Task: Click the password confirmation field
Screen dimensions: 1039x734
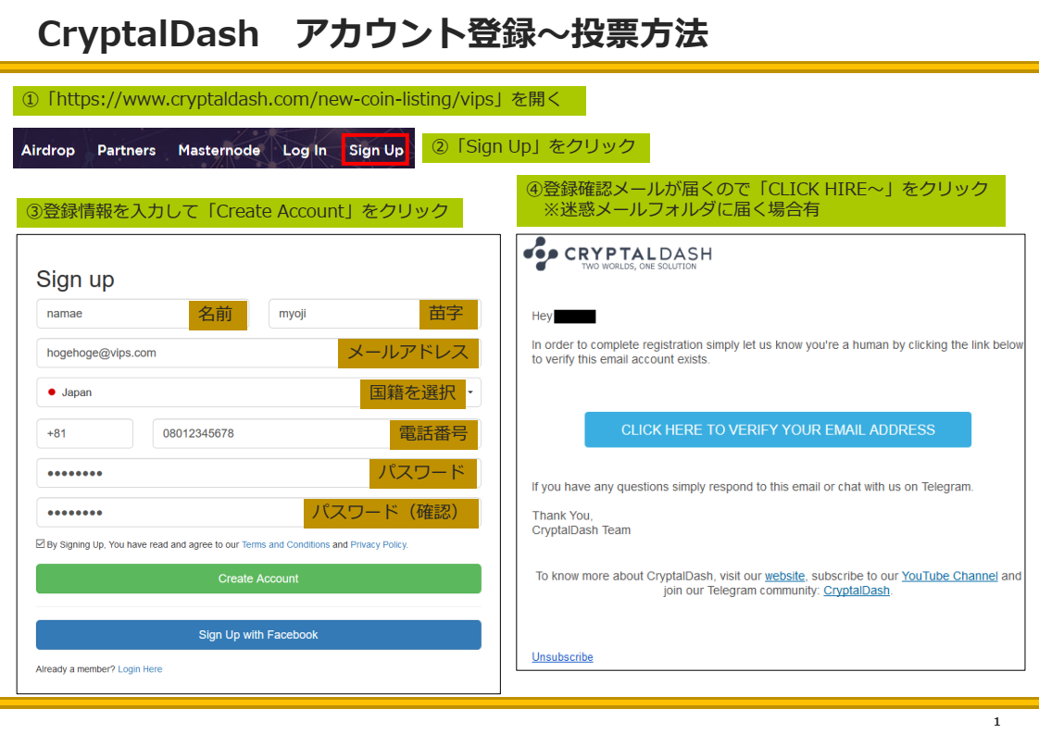Action: [258, 513]
